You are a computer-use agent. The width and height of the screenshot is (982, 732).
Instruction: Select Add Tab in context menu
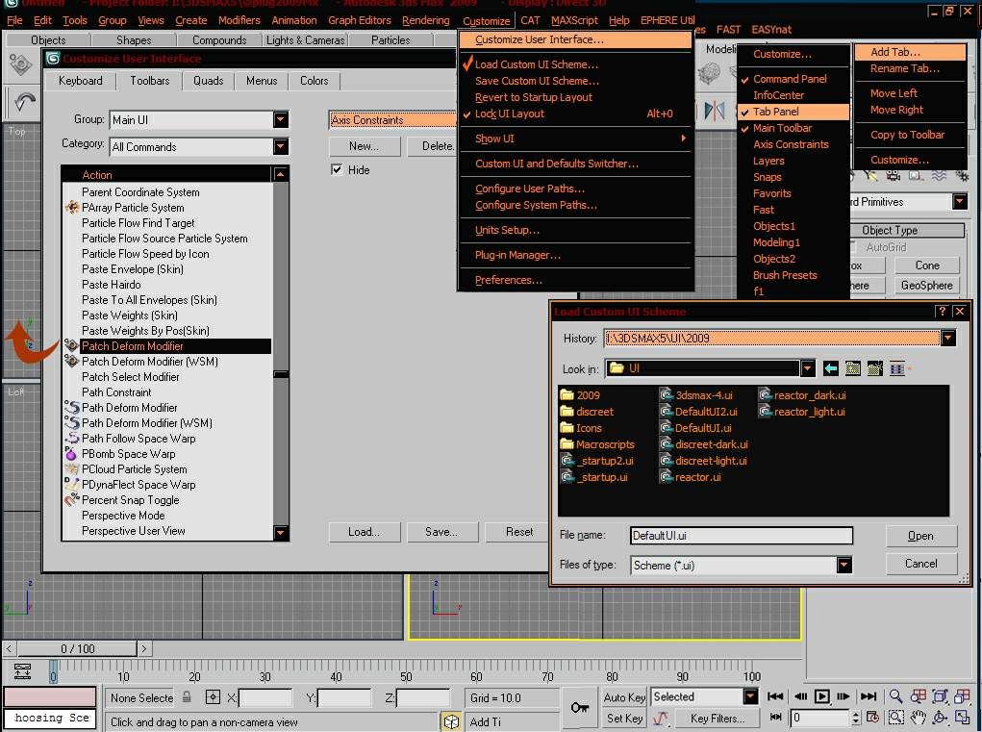click(909, 52)
